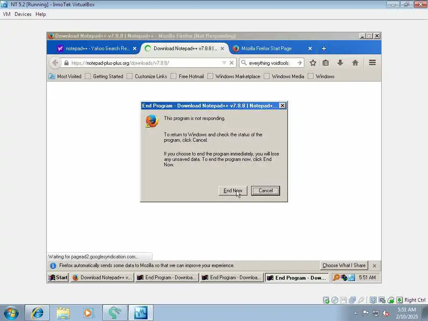Click VirtualBox USB indicator icon
The height and width of the screenshot is (321, 428).
coord(361,300)
